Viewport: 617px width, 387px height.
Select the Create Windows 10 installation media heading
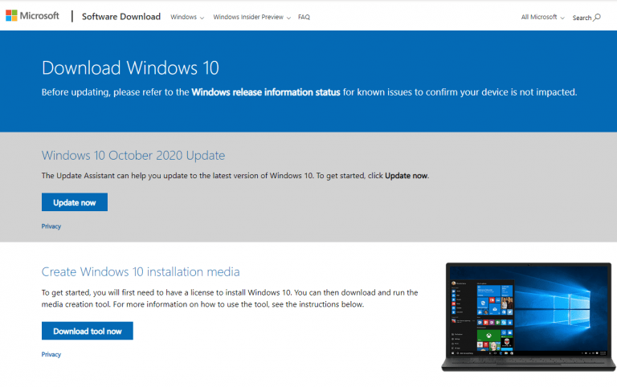(x=141, y=271)
